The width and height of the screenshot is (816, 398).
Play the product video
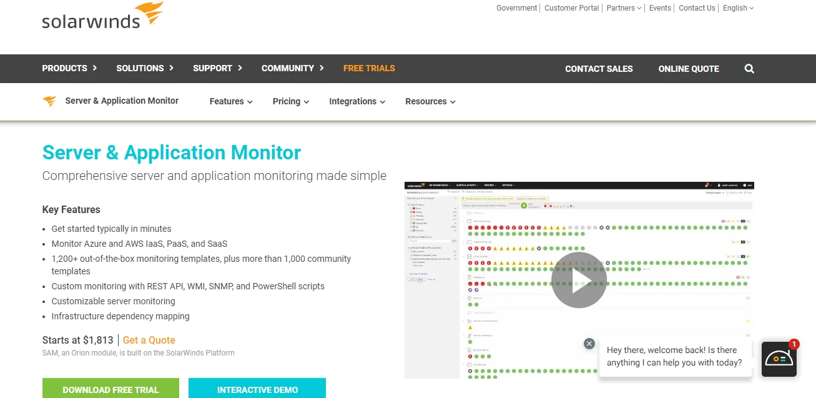[579, 280]
